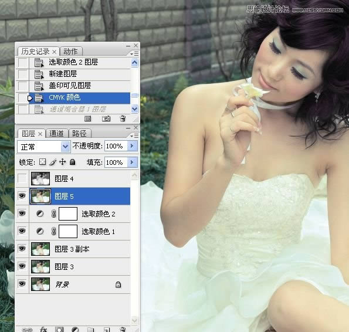Click the lock transparent pixels icon
This screenshot has height=332, width=349.
pos(42,162)
